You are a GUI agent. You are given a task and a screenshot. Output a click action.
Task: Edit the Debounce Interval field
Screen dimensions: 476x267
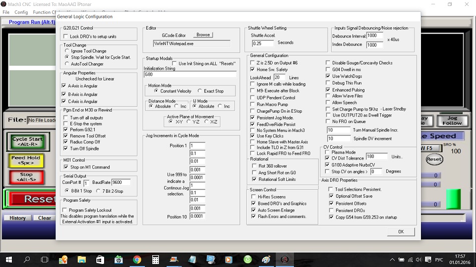(375, 36)
